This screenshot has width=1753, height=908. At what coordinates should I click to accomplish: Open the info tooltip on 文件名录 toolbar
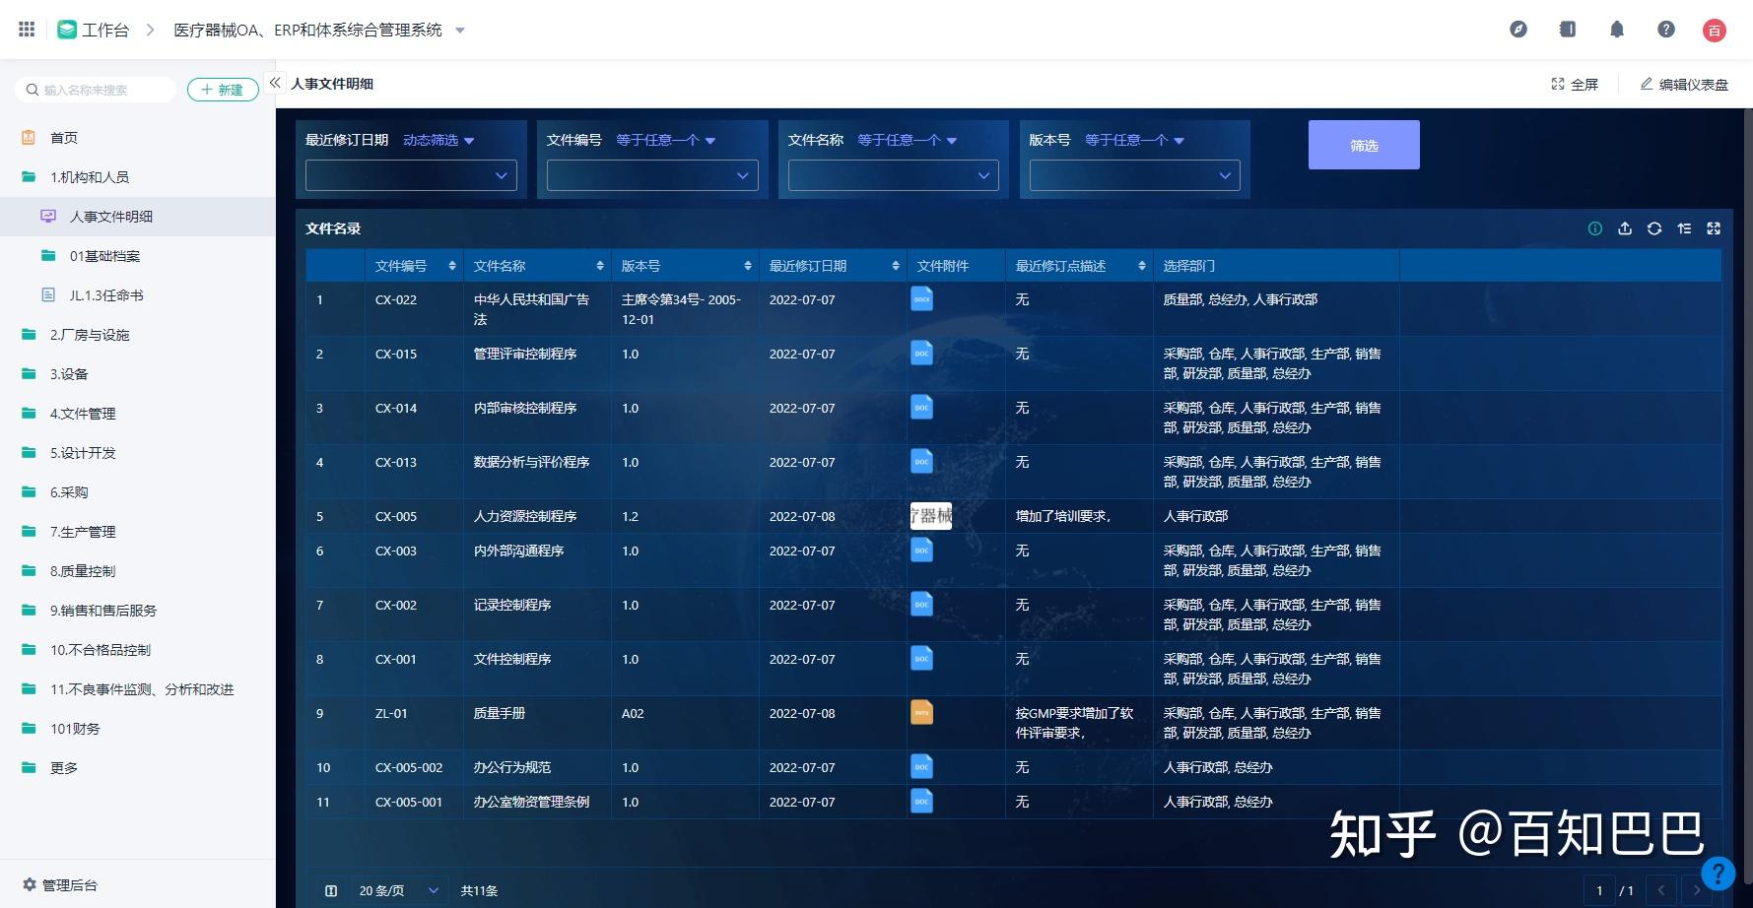tap(1595, 228)
